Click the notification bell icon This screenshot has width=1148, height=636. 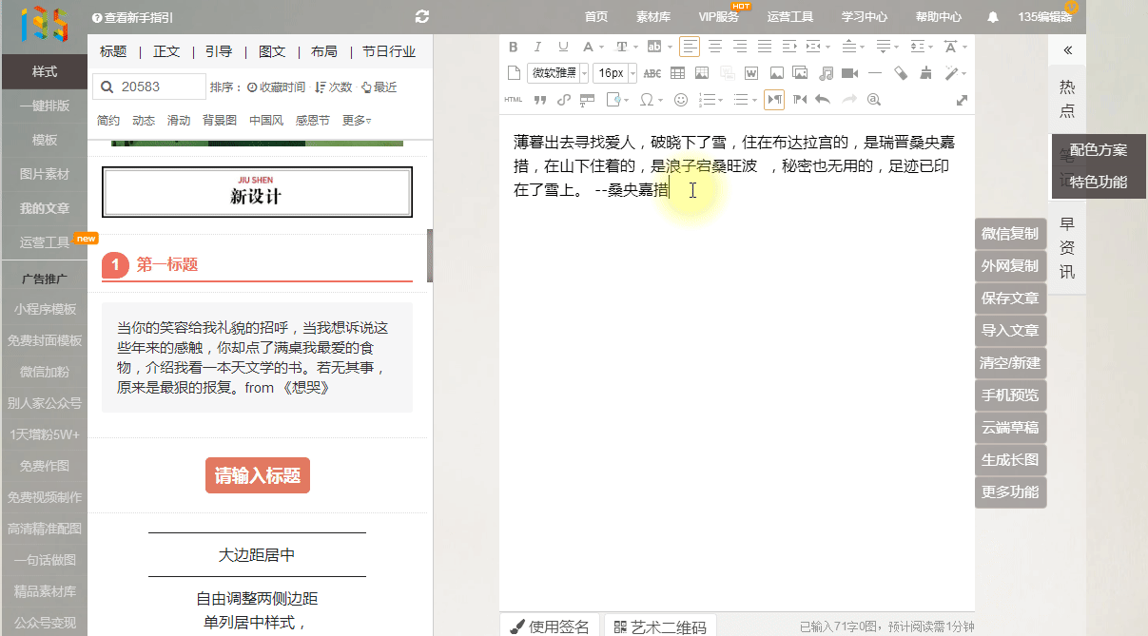tap(993, 17)
